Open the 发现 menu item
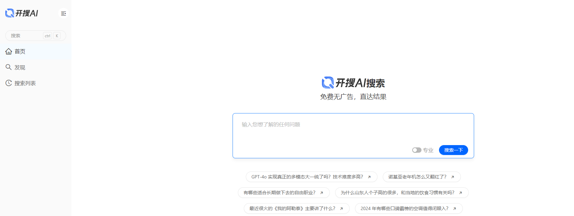Screen dimensions: 574x216 tap(36, 67)
